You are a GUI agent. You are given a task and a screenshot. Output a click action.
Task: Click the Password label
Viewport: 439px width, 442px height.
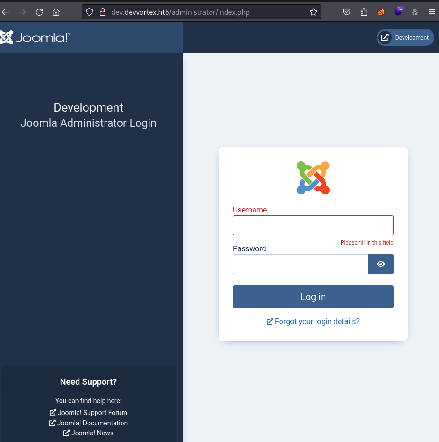(249, 248)
